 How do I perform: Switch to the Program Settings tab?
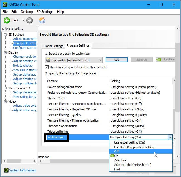[78, 45]
